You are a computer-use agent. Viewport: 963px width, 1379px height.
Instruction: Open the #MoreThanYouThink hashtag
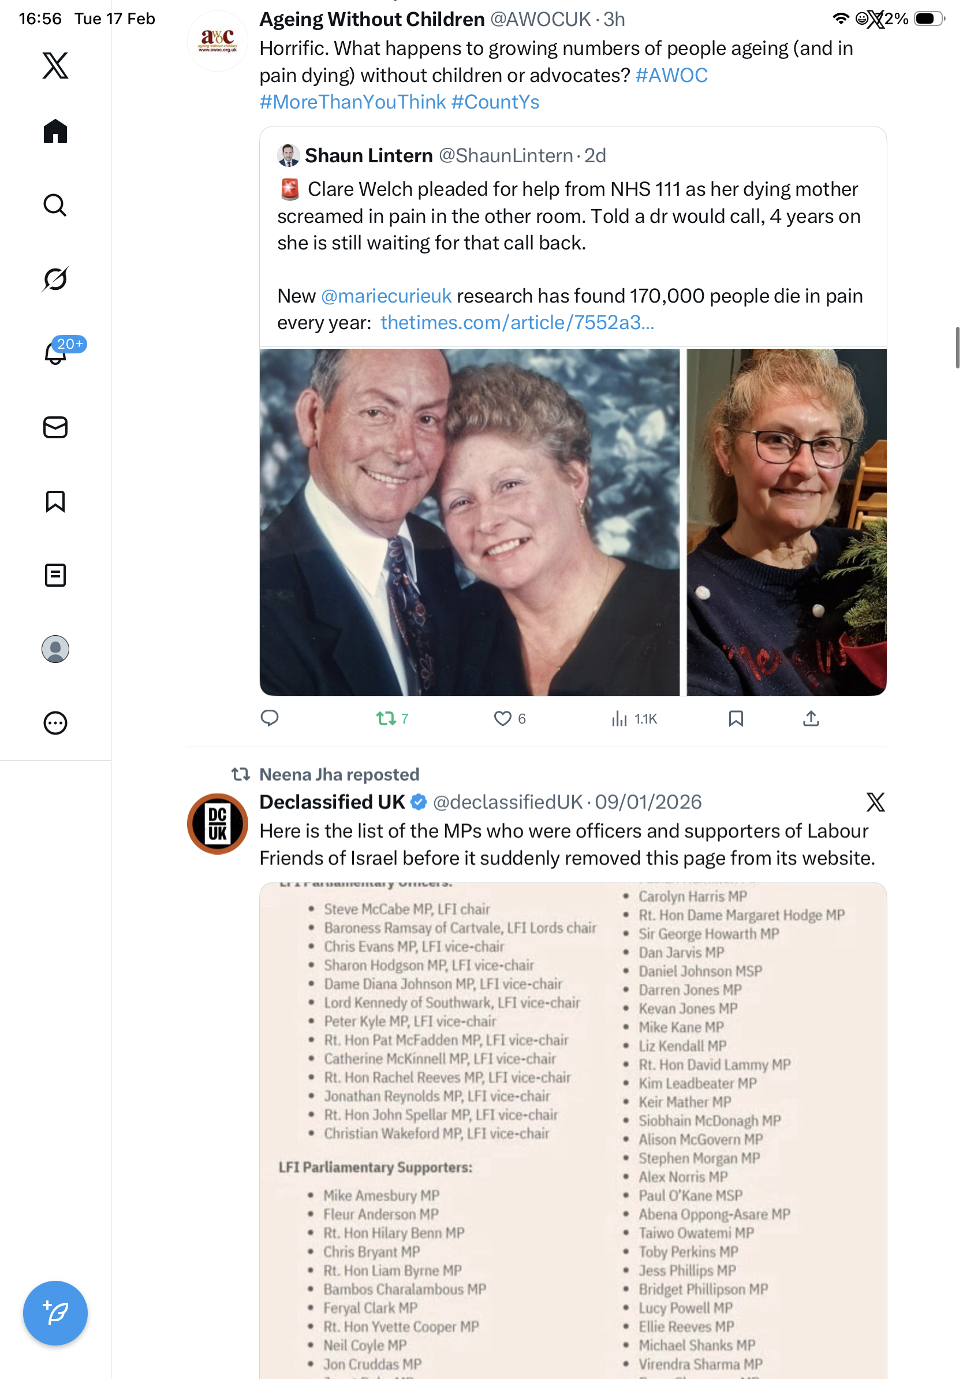click(x=352, y=102)
